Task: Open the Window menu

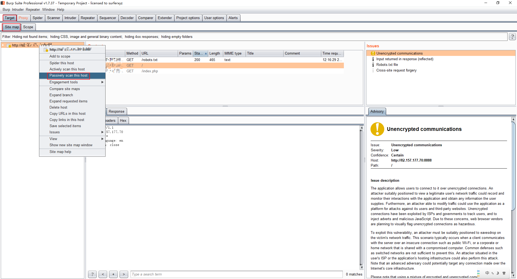Action: pos(48,9)
